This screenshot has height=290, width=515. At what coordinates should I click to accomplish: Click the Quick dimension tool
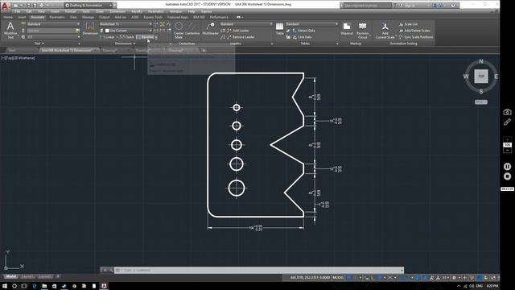[x=127, y=37]
